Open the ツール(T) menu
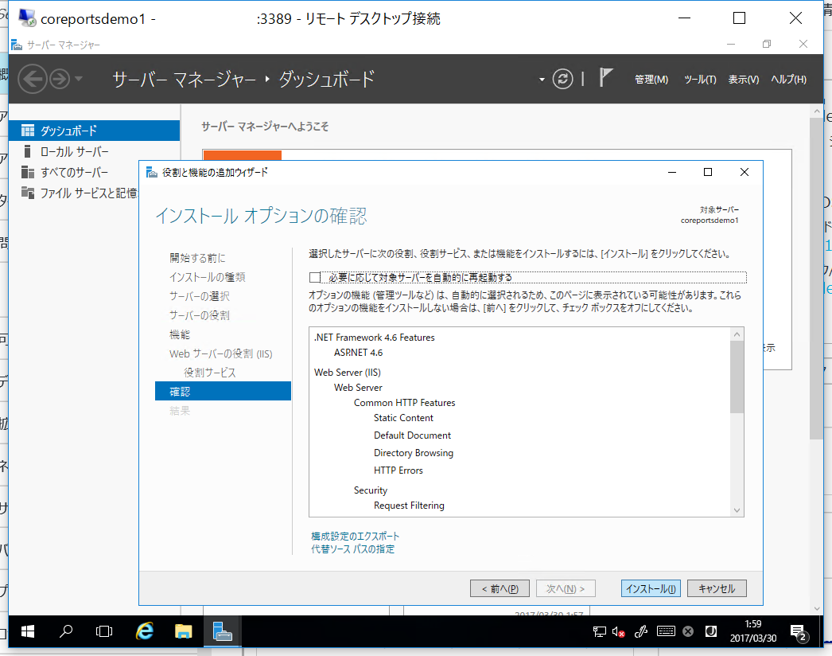The image size is (832, 656). (x=700, y=79)
